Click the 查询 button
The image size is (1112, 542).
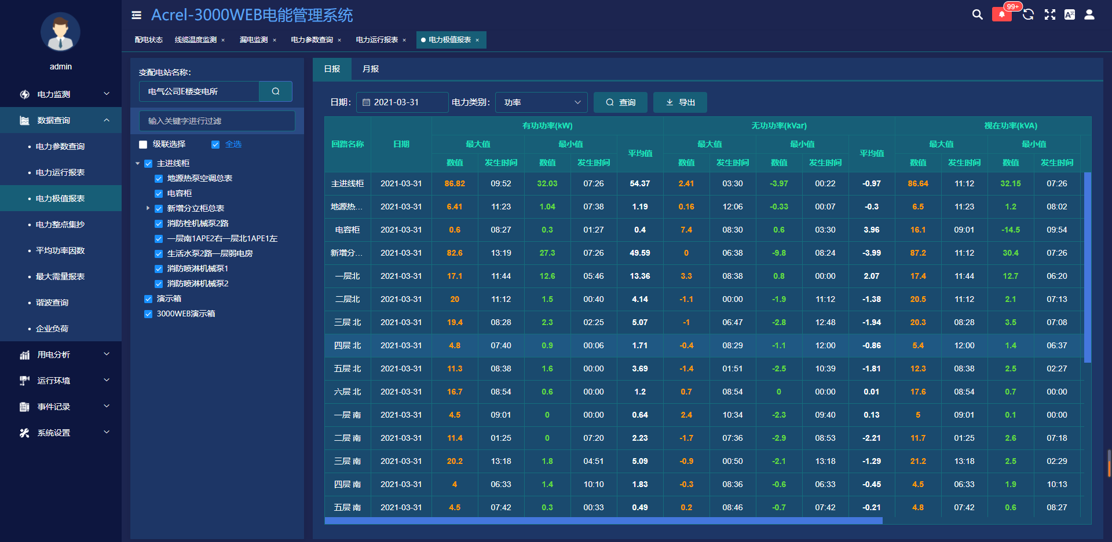620,102
